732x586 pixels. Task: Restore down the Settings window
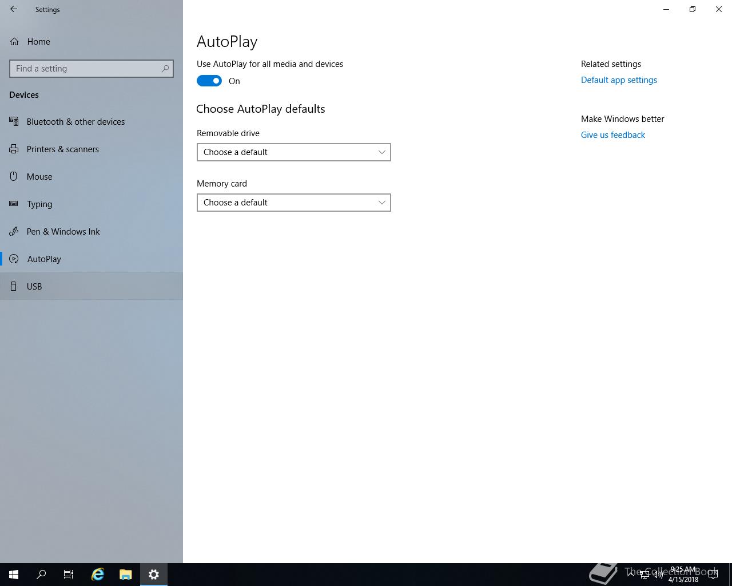tap(693, 9)
